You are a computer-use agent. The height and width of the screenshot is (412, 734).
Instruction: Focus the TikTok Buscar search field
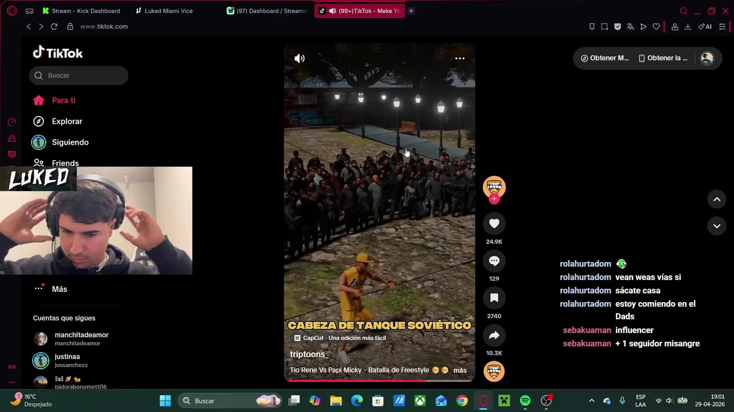point(79,76)
